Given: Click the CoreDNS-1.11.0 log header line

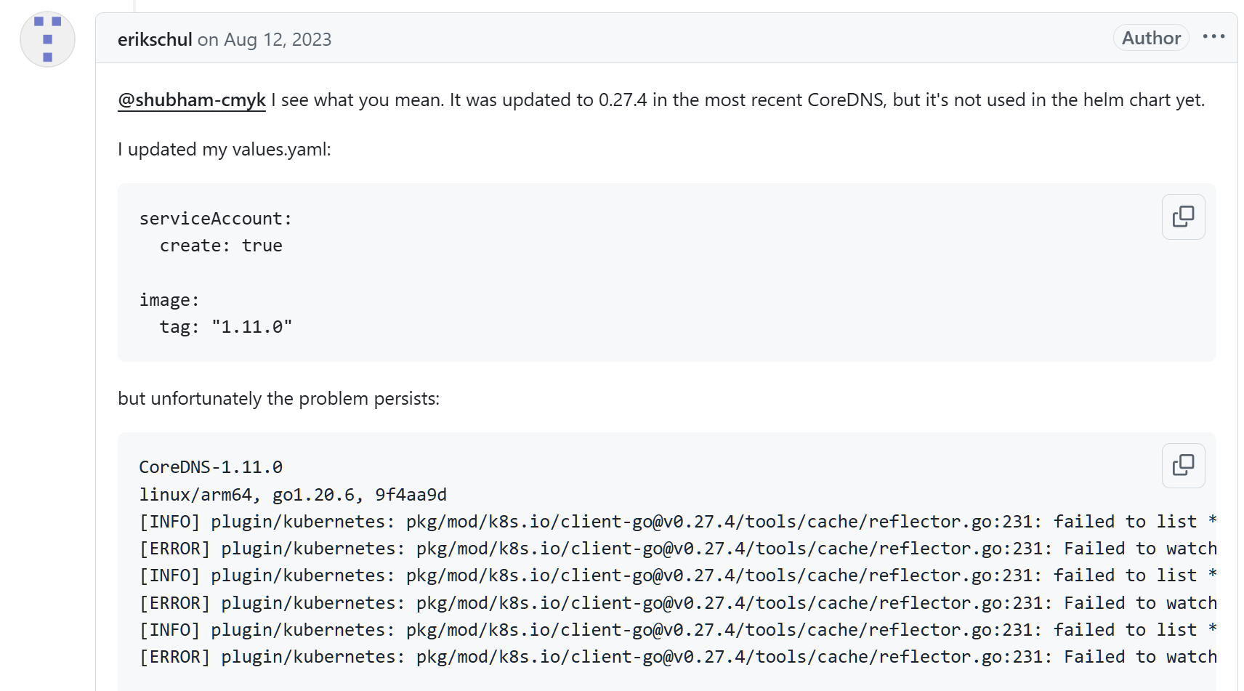Looking at the screenshot, I should coord(211,467).
